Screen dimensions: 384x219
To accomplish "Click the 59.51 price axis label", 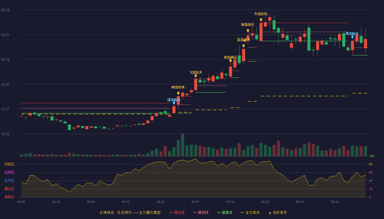I will click(5, 35).
